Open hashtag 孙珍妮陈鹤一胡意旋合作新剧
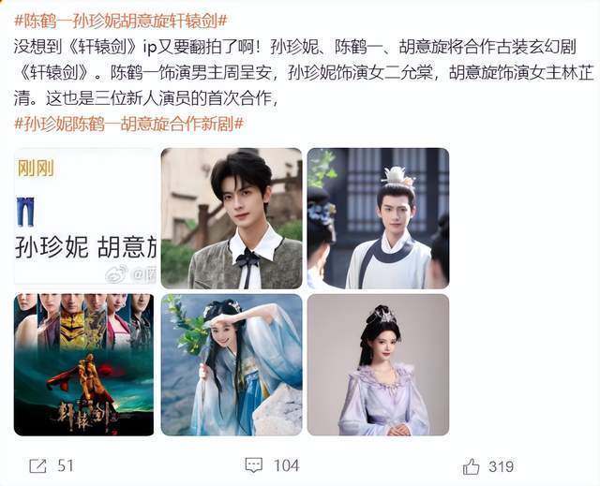600x486 pixels. [129, 125]
